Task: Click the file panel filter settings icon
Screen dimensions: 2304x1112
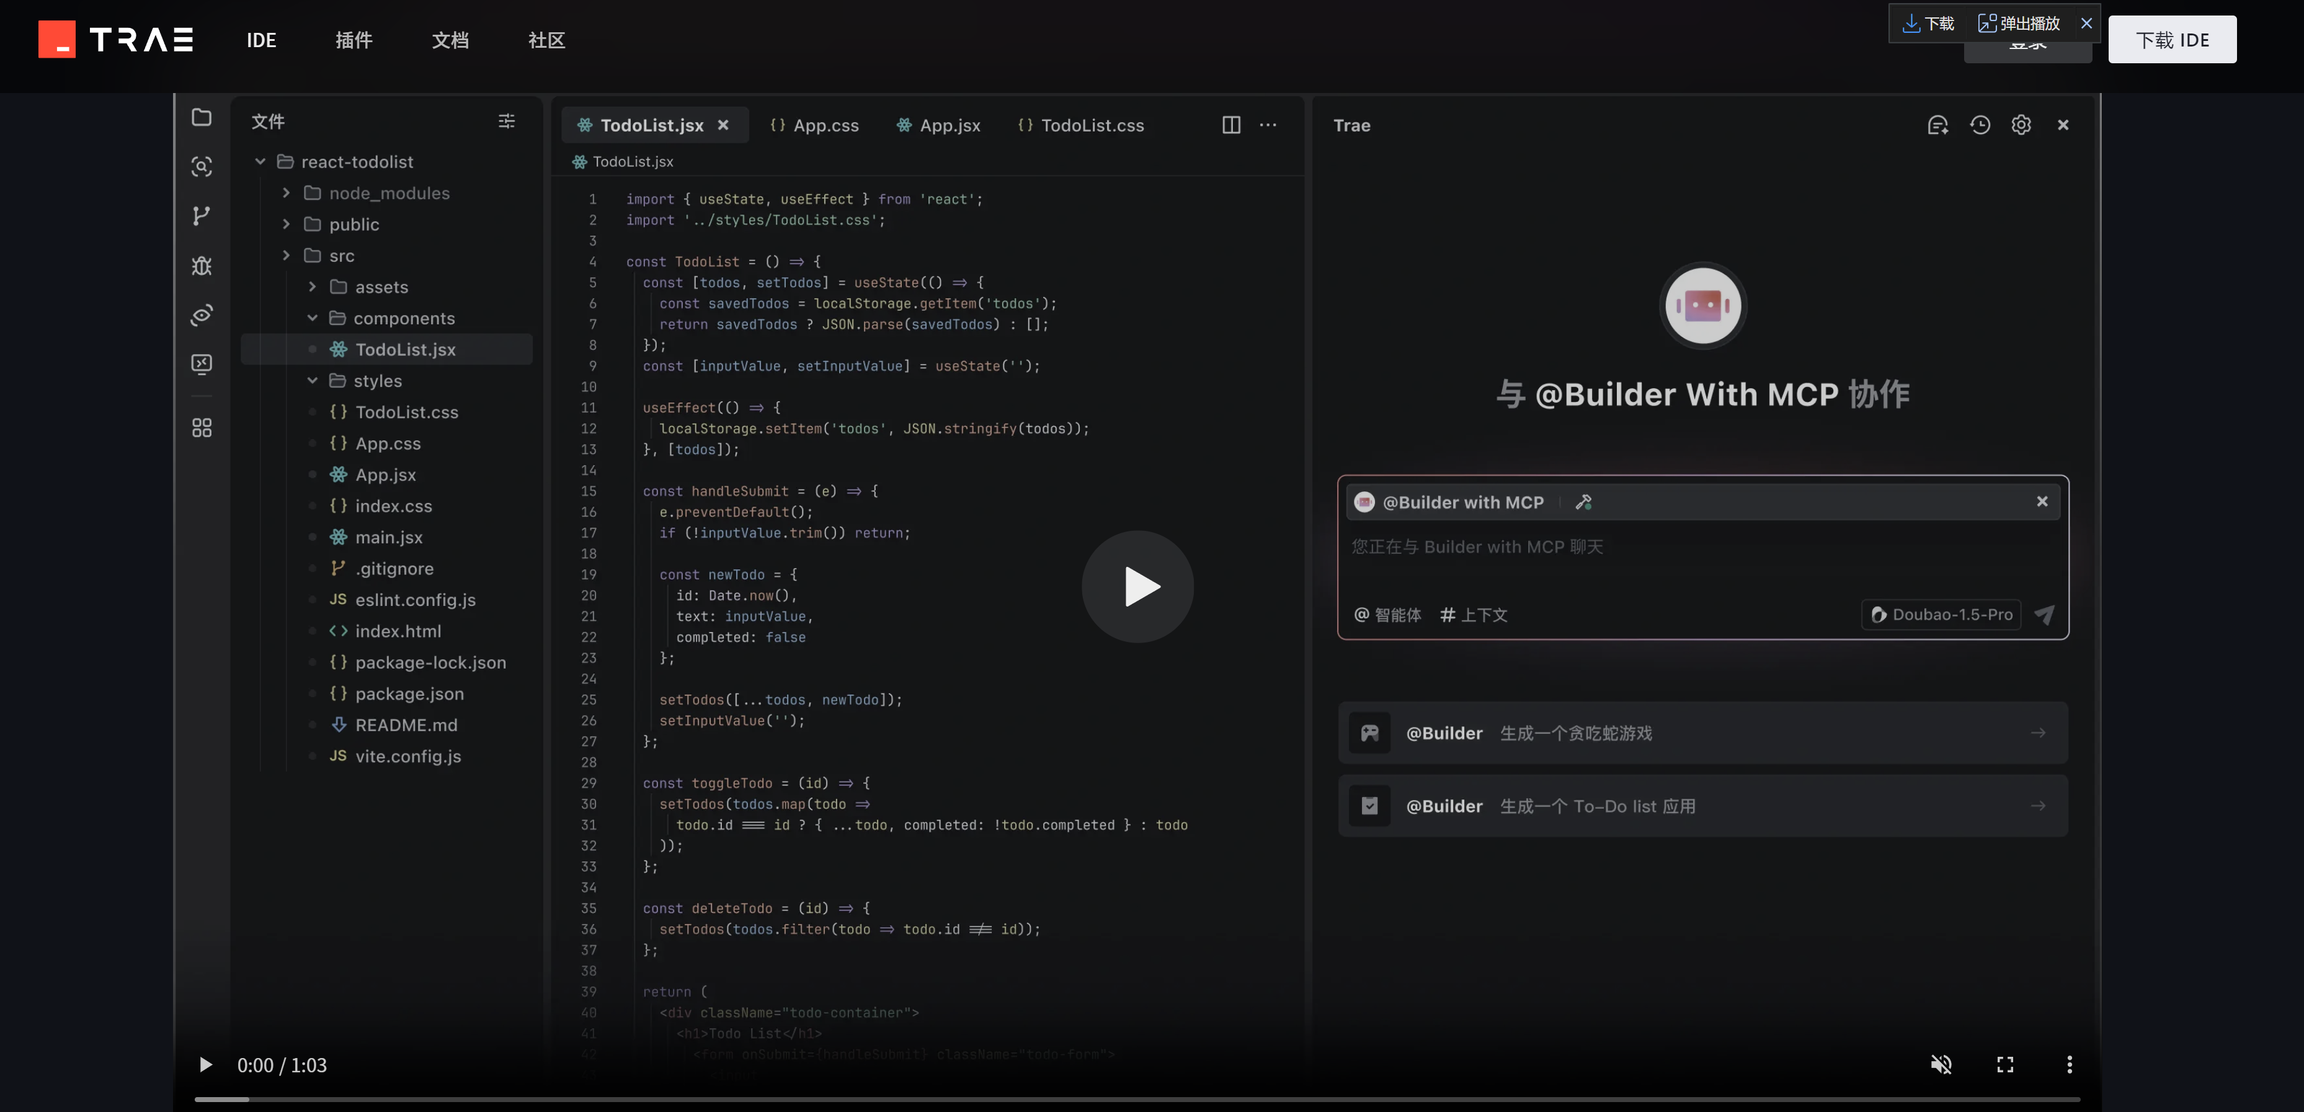Action: 506,121
